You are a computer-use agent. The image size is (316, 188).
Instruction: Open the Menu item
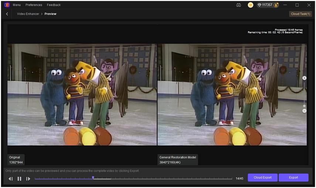coord(17,5)
